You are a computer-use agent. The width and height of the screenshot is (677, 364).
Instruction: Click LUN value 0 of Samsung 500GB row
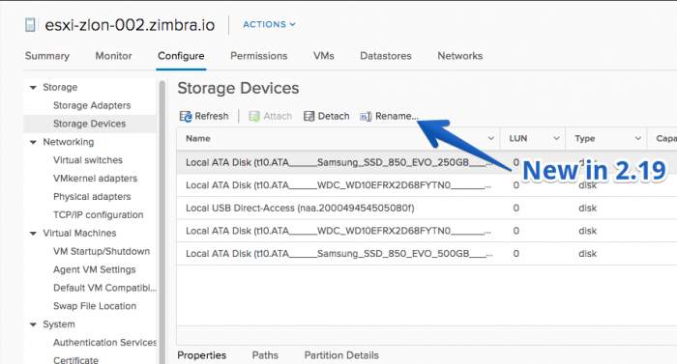coord(515,254)
